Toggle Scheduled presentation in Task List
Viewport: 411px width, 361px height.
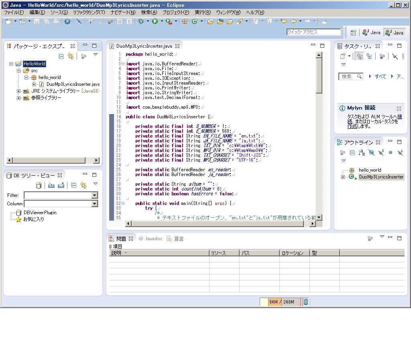(369, 56)
